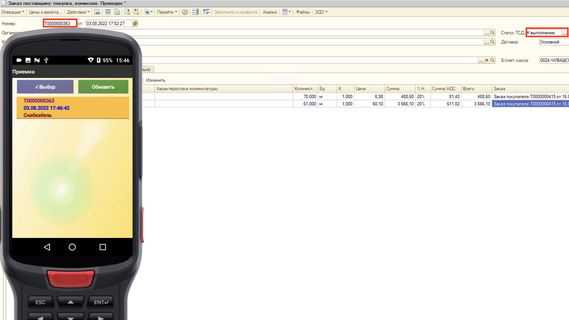Screen dimensions: 569x320
Task: Click the Договор field Основной
Action: [554, 42]
